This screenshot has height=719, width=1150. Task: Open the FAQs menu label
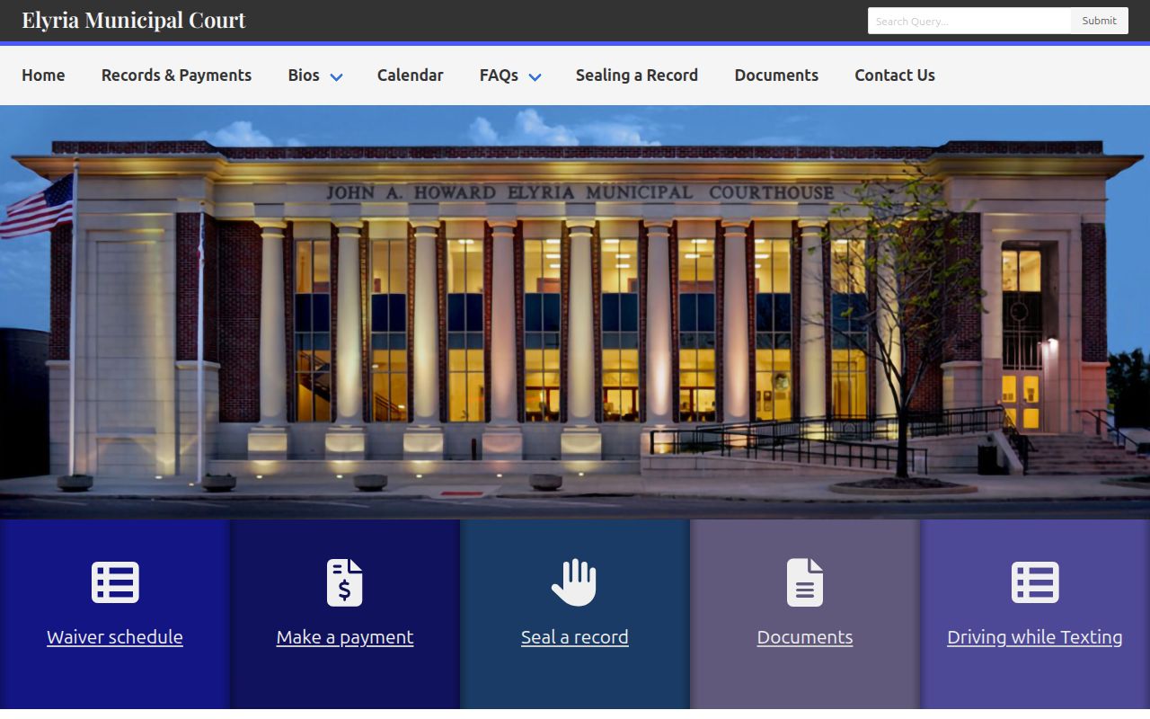499,75
